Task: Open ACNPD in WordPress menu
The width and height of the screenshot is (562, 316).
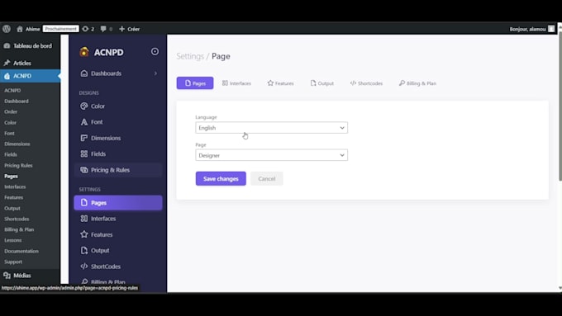Action: coord(30,76)
